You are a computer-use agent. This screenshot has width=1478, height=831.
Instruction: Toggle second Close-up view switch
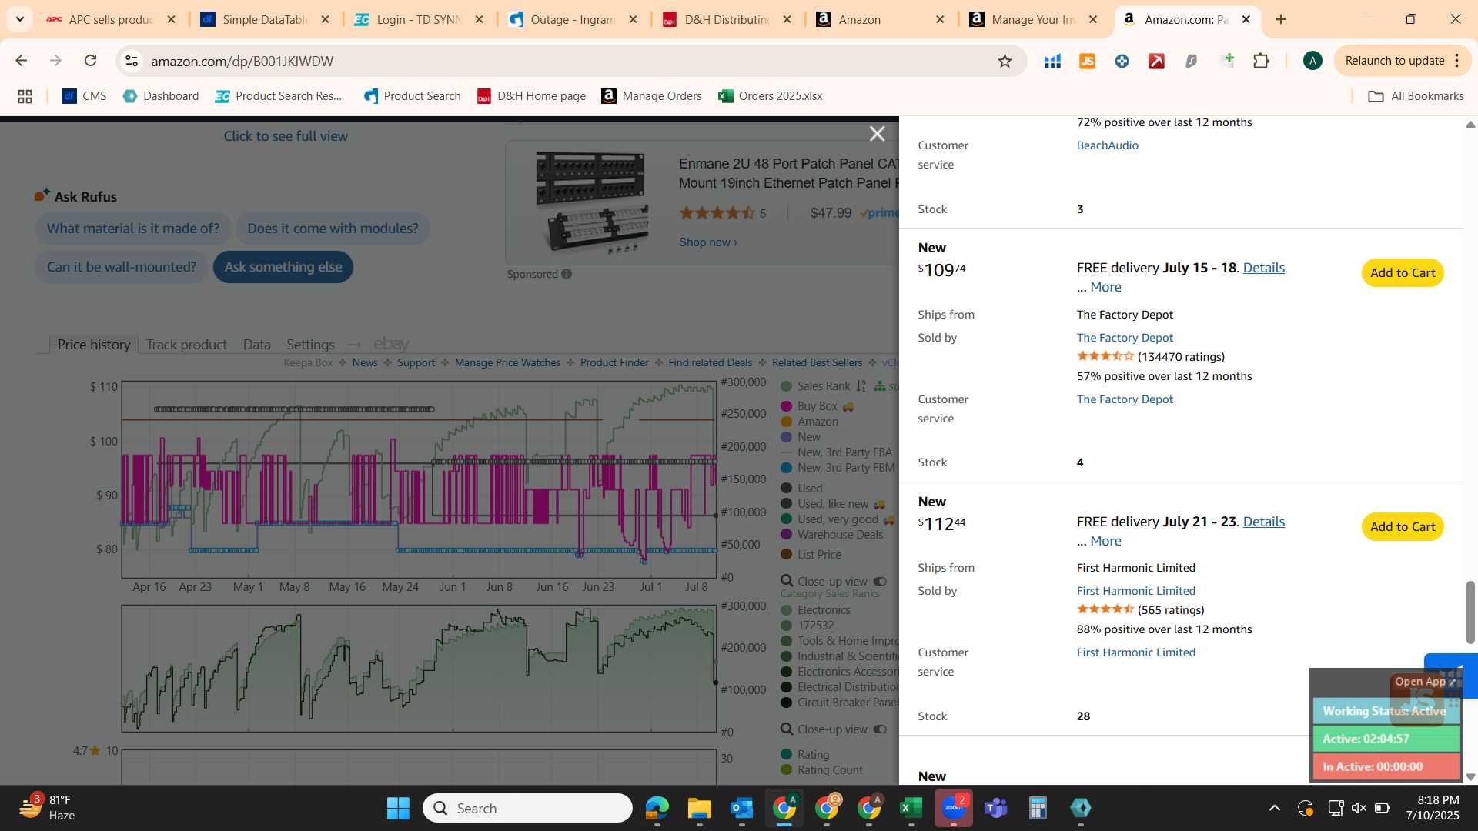click(x=880, y=729)
